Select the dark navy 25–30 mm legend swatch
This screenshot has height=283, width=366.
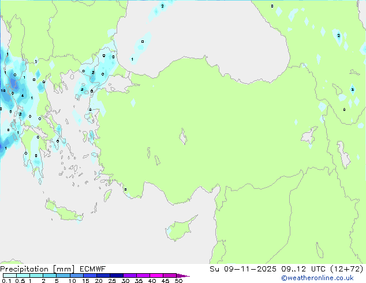click(x=117, y=275)
